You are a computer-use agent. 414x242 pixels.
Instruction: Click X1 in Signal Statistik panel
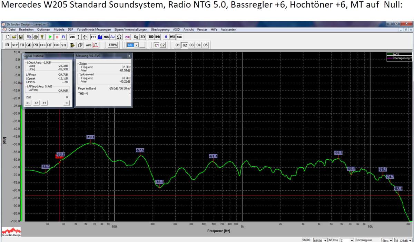[28, 103]
